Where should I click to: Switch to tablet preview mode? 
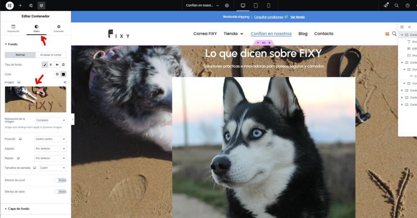pyautogui.click(x=256, y=5)
